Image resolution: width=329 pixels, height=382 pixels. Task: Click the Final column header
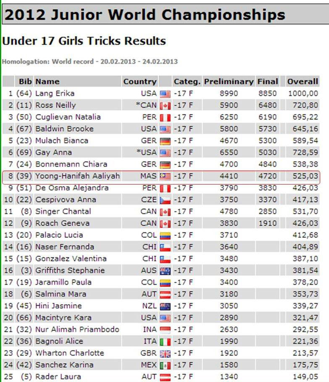tap(268, 81)
